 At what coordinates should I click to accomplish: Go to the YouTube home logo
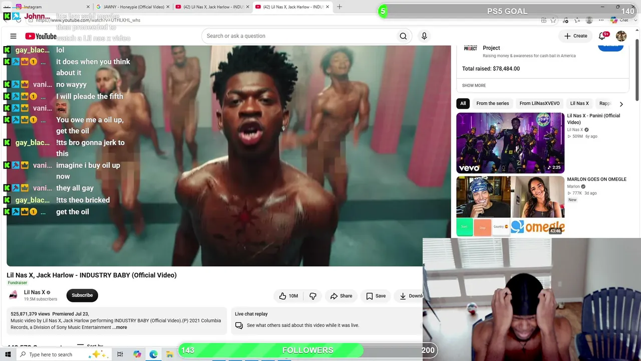(x=41, y=36)
